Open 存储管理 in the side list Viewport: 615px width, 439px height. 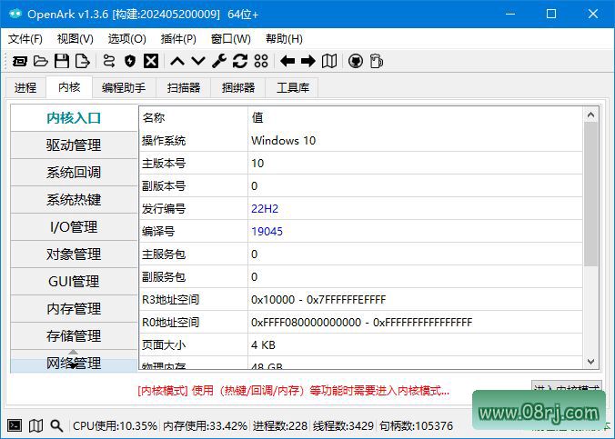[74, 336]
